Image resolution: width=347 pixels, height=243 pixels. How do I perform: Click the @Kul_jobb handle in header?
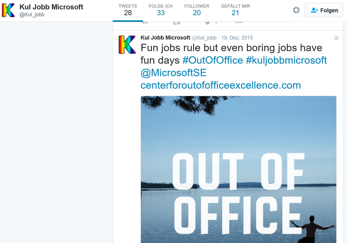click(x=32, y=15)
